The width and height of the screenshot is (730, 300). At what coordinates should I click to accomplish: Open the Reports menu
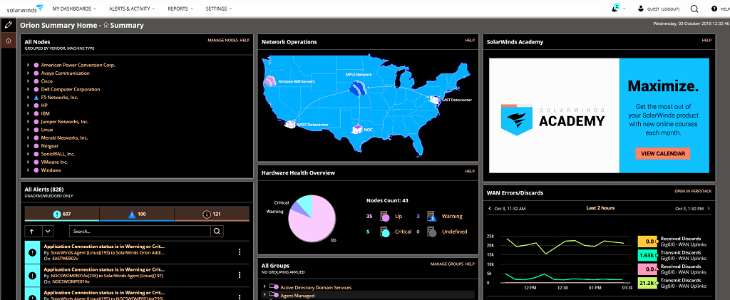pos(180,9)
